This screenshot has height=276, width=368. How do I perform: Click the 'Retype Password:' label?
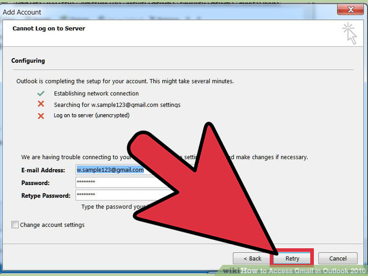click(x=46, y=196)
